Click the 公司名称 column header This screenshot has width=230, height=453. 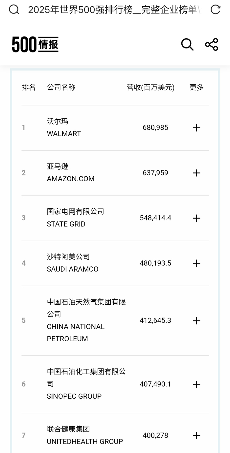click(x=61, y=87)
